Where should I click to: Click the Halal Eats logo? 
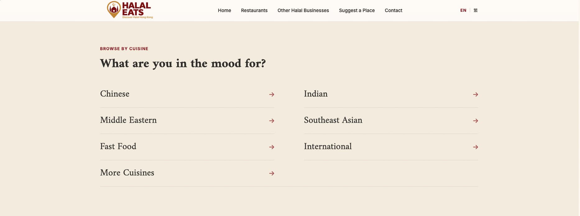130,10
